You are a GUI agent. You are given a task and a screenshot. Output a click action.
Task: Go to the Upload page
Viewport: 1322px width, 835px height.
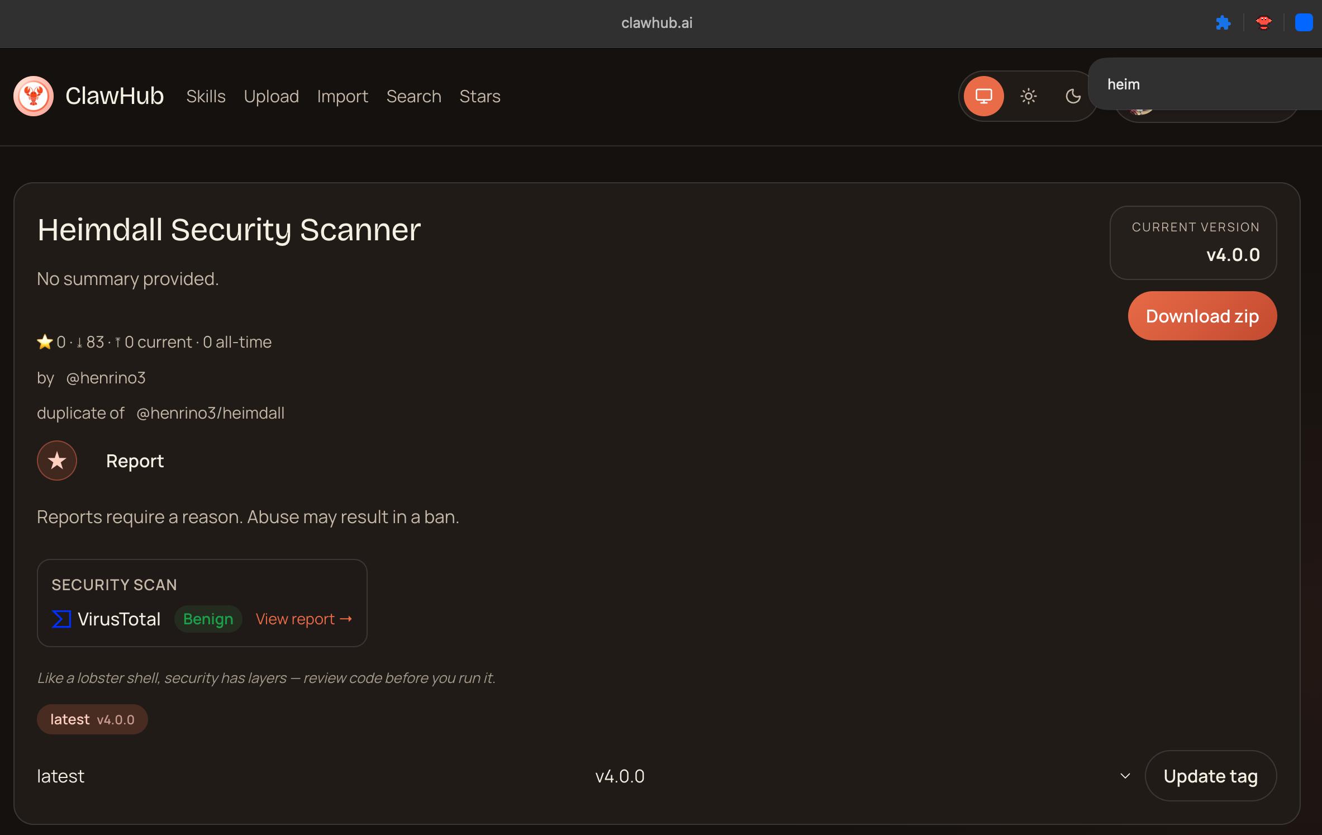[271, 96]
